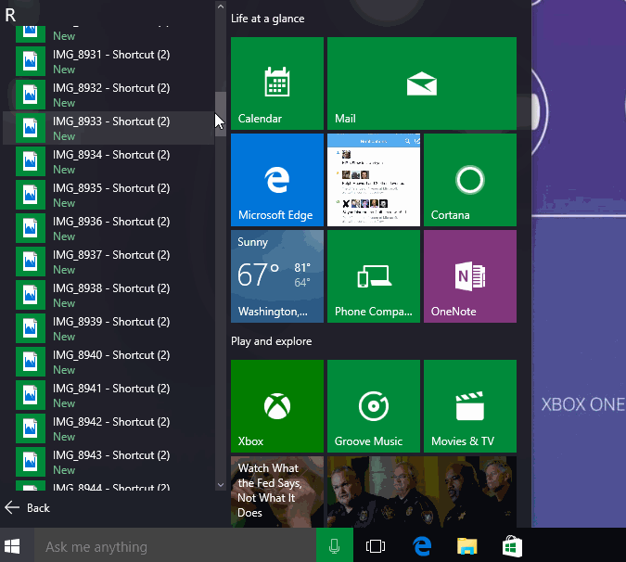
Task: Launch the Microsoft Edge tile
Action: (x=277, y=180)
